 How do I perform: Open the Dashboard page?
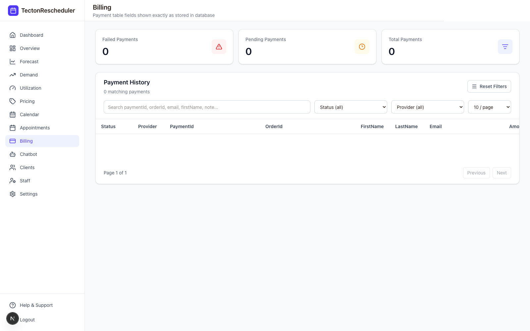click(x=42, y=35)
